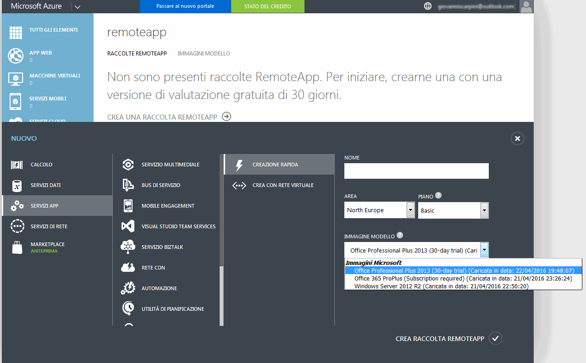The image size is (586, 363).
Task: Select Calcolo category label
Action: click(42, 165)
